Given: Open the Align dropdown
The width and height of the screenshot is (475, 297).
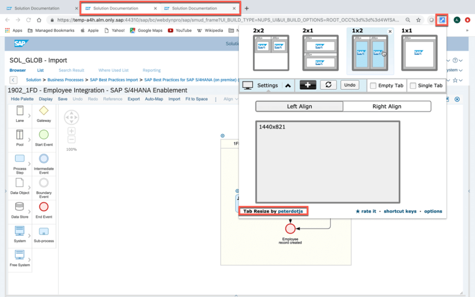Looking at the screenshot, I should point(231,99).
